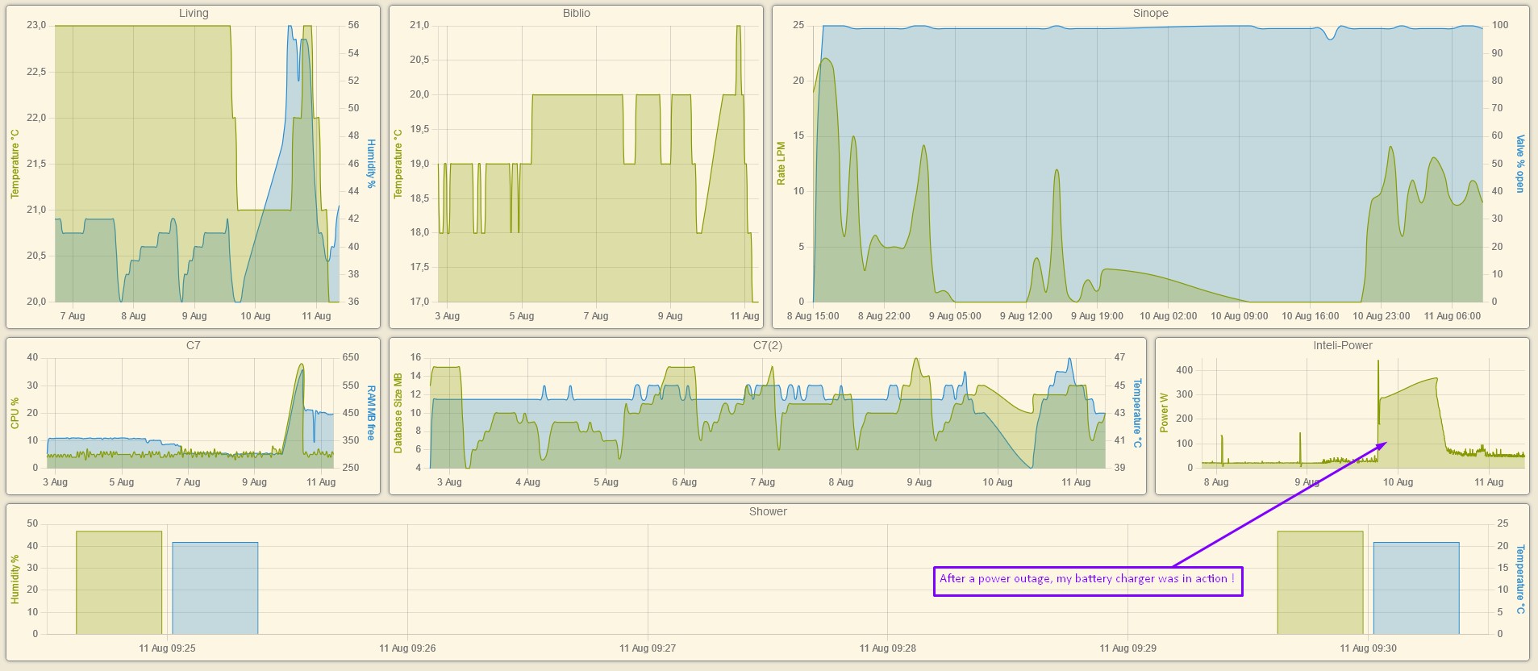Image resolution: width=1538 pixels, height=671 pixels.
Task: Select the leftmost blue temperature bar in Shower
Action: [215, 588]
